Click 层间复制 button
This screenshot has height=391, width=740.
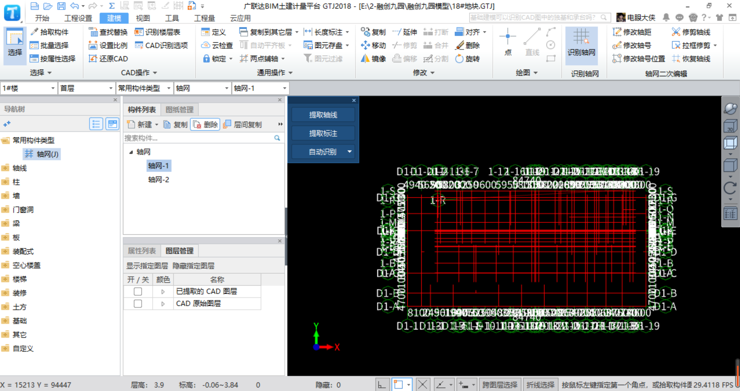(x=243, y=125)
